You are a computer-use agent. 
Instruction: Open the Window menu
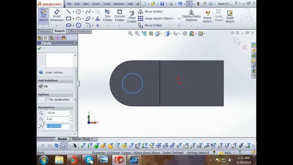tap(119, 4)
